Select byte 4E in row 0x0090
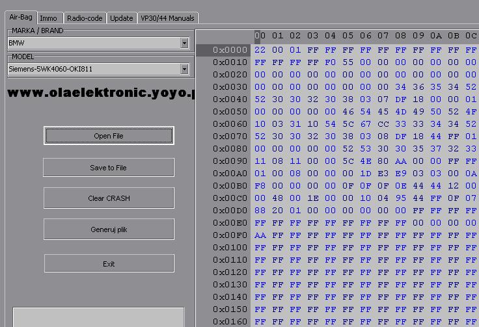 [366, 161]
